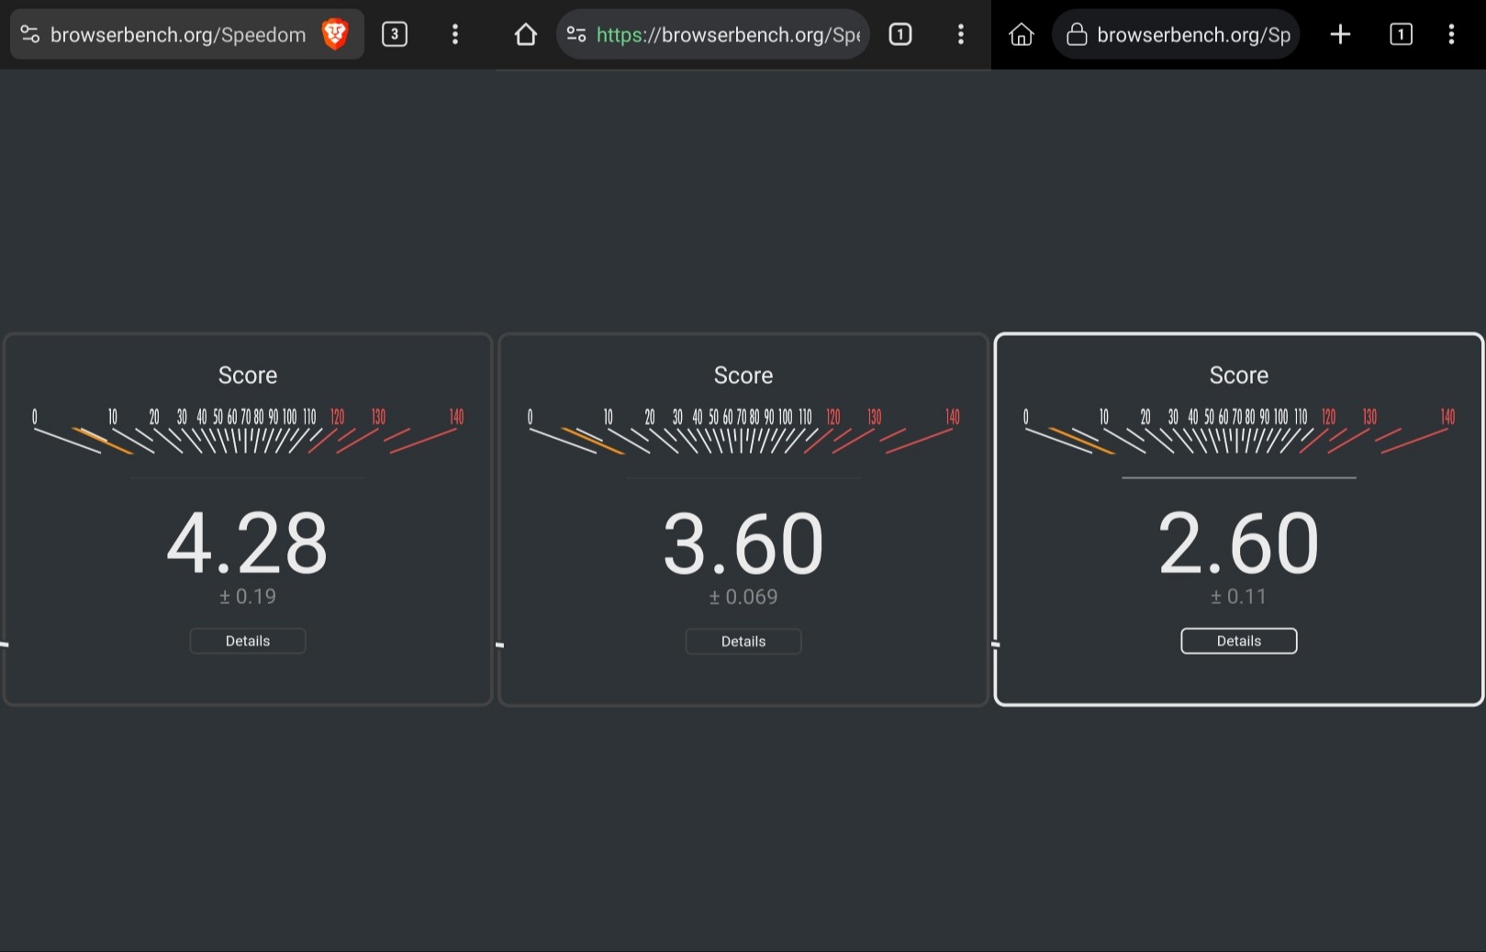Open the overflow menu next to the https browser's tab counter
Screen dimensions: 1486x952
point(961,35)
